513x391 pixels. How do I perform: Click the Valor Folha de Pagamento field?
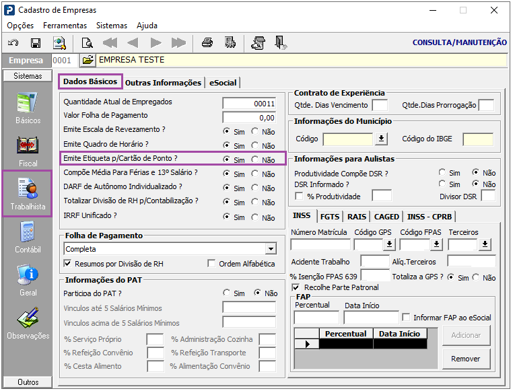click(x=248, y=117)
